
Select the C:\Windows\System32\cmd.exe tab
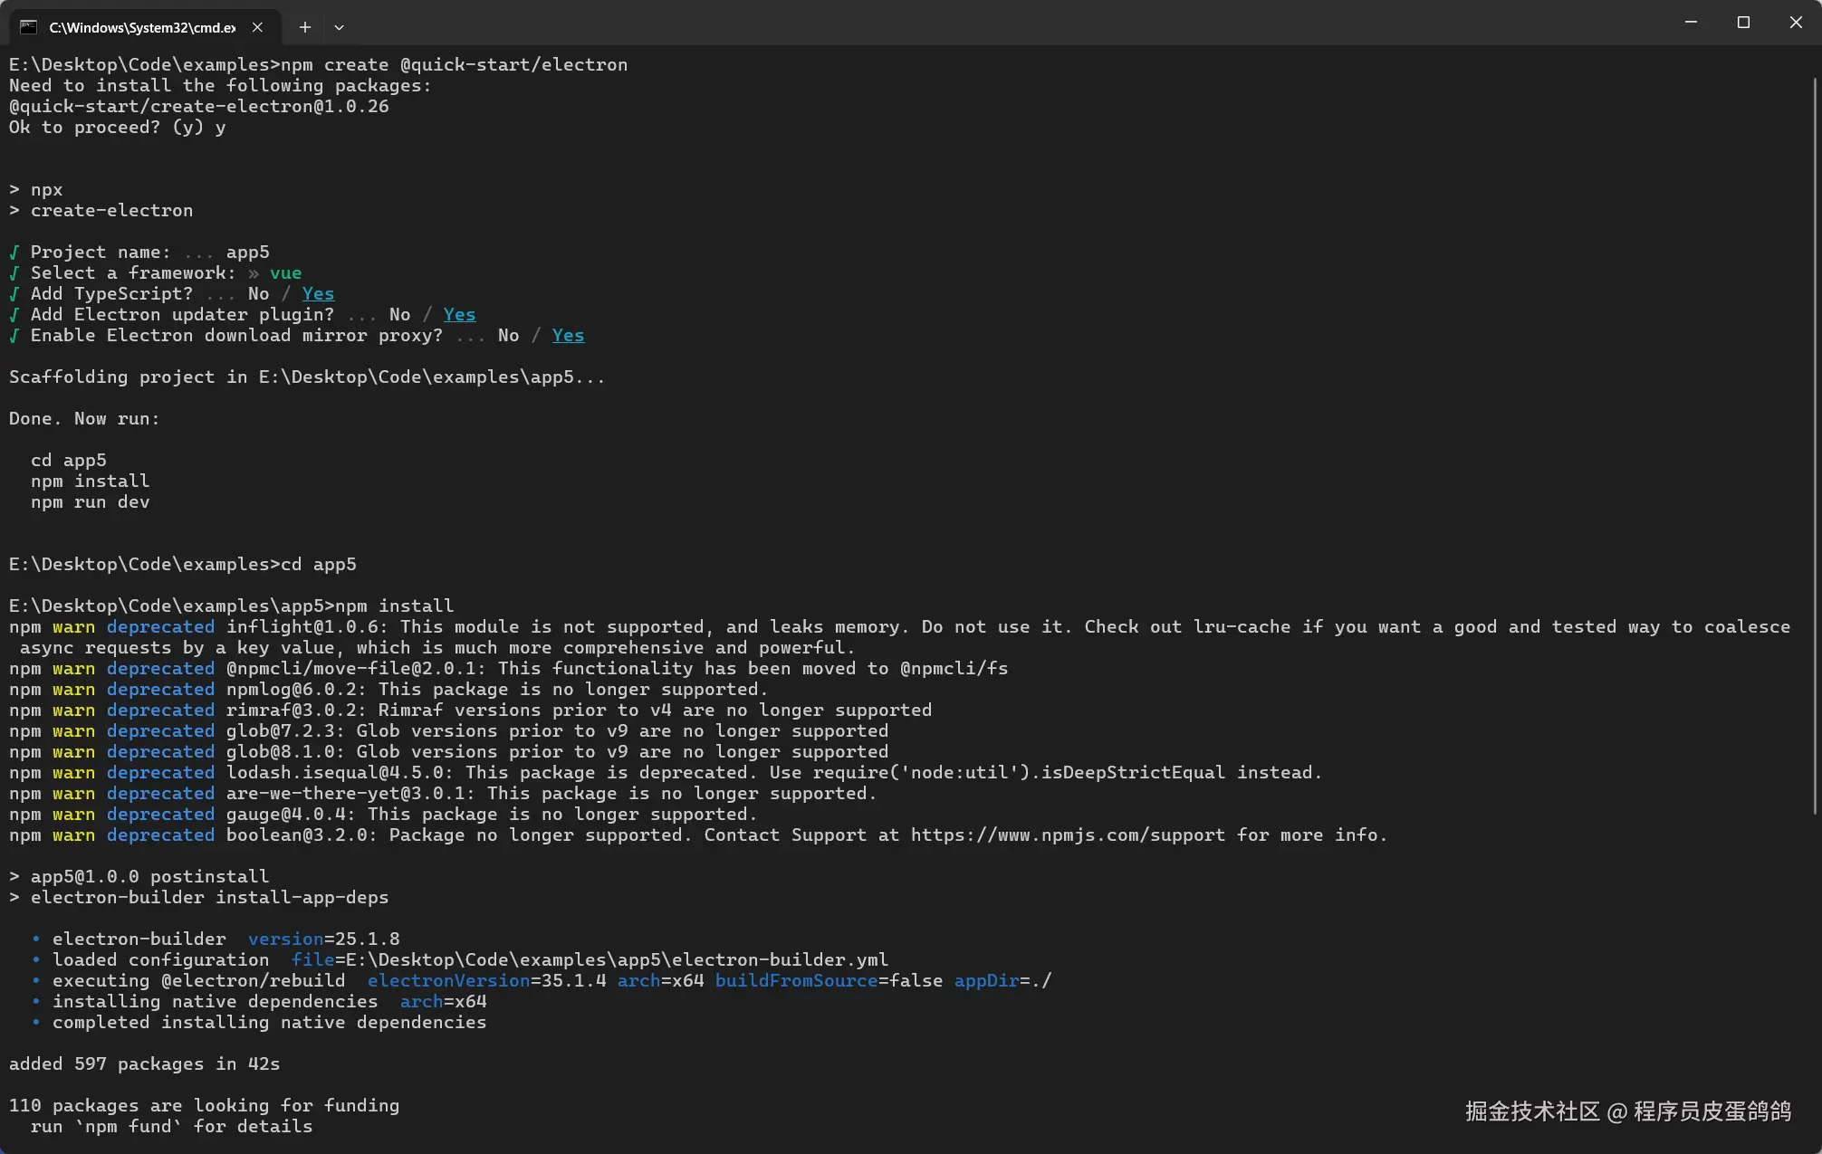pyautogui.click(x=142, y=27)
